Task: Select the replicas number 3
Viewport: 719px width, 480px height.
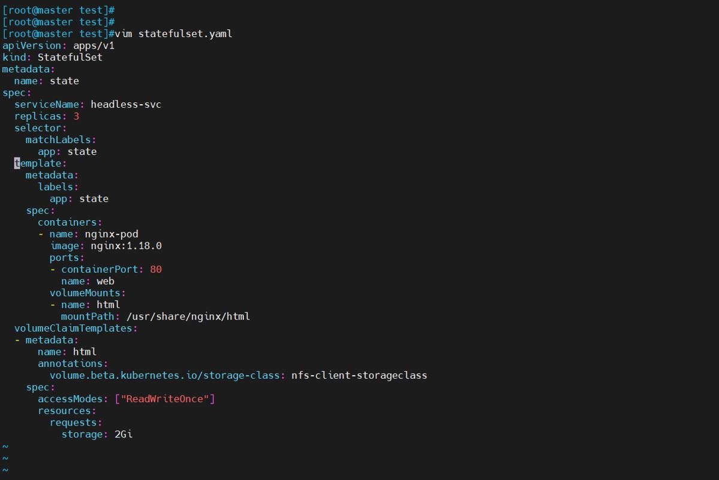Action: pyautogui.click(x=76, y=116)
